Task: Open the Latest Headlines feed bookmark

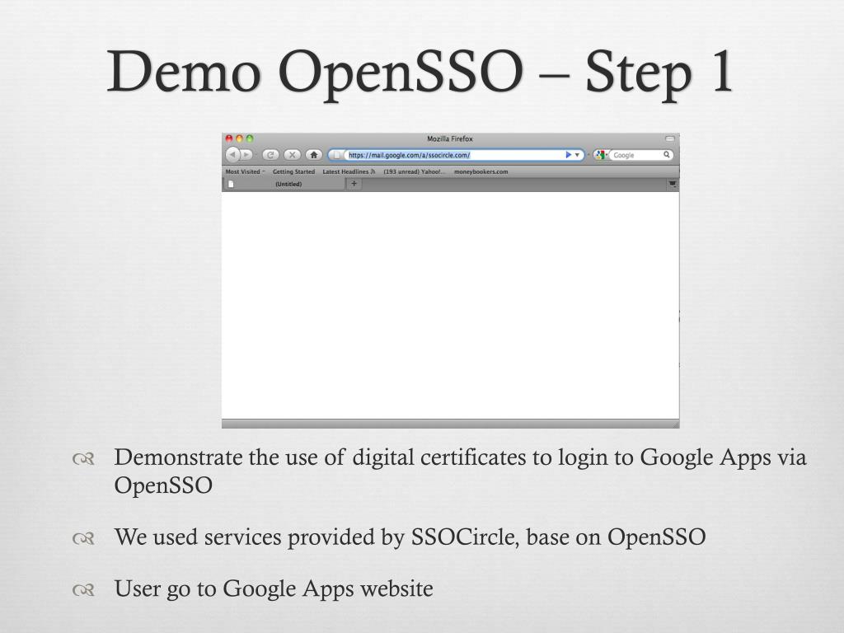Action: point(349,171)
